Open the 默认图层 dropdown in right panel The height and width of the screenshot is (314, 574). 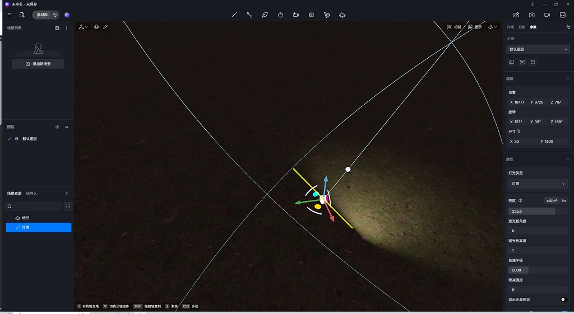(538, 49)
